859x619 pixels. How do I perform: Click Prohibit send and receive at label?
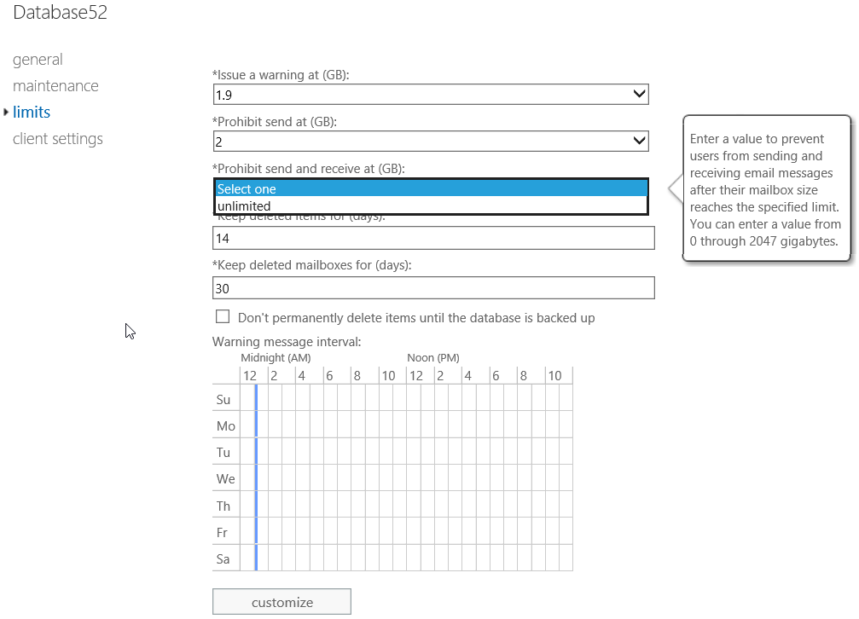309,168
